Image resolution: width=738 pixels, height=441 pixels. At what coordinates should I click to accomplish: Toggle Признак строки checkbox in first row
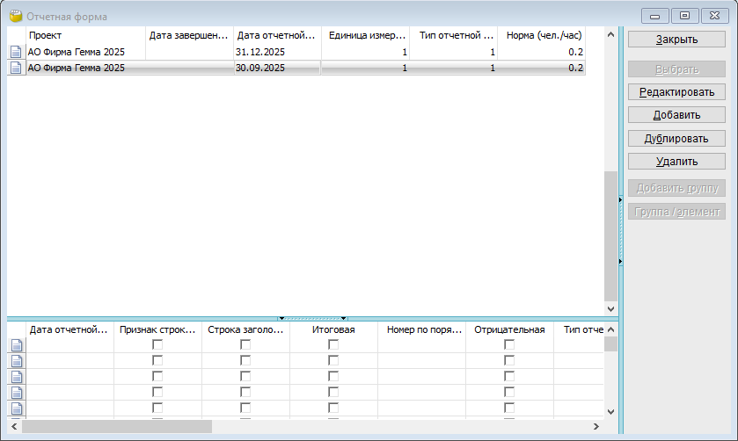pyautogui.click(x=157, y=345)
